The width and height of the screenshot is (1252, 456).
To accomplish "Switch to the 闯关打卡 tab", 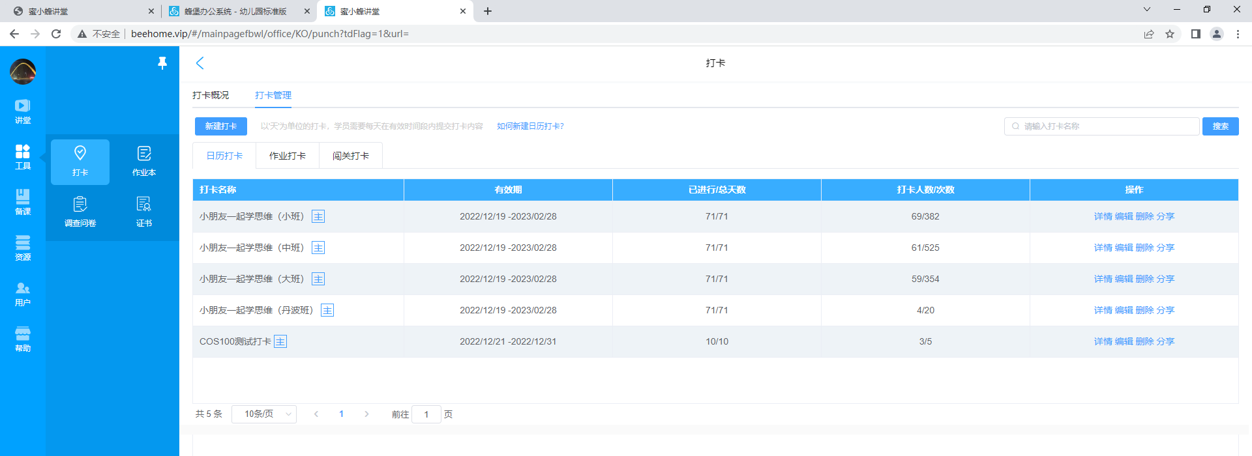I will 351,156.
